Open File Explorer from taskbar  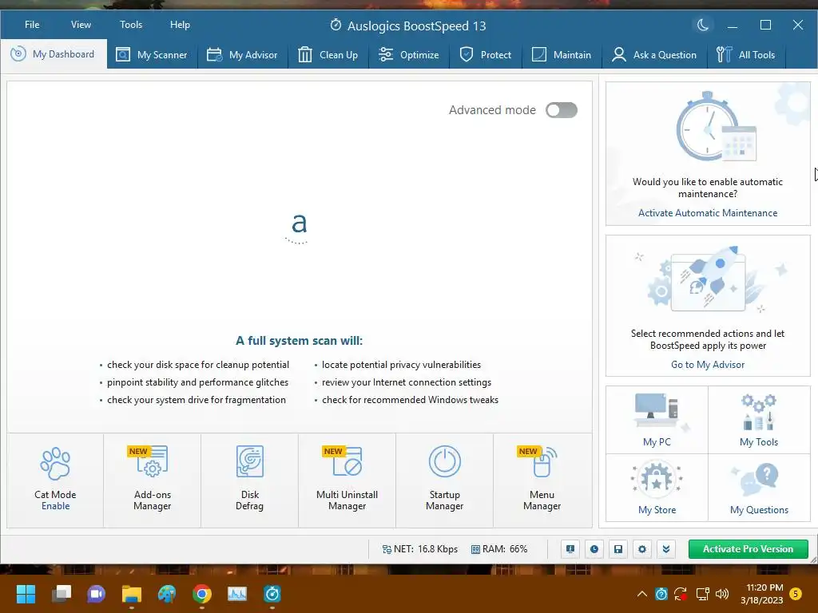(x=132, y=594)
